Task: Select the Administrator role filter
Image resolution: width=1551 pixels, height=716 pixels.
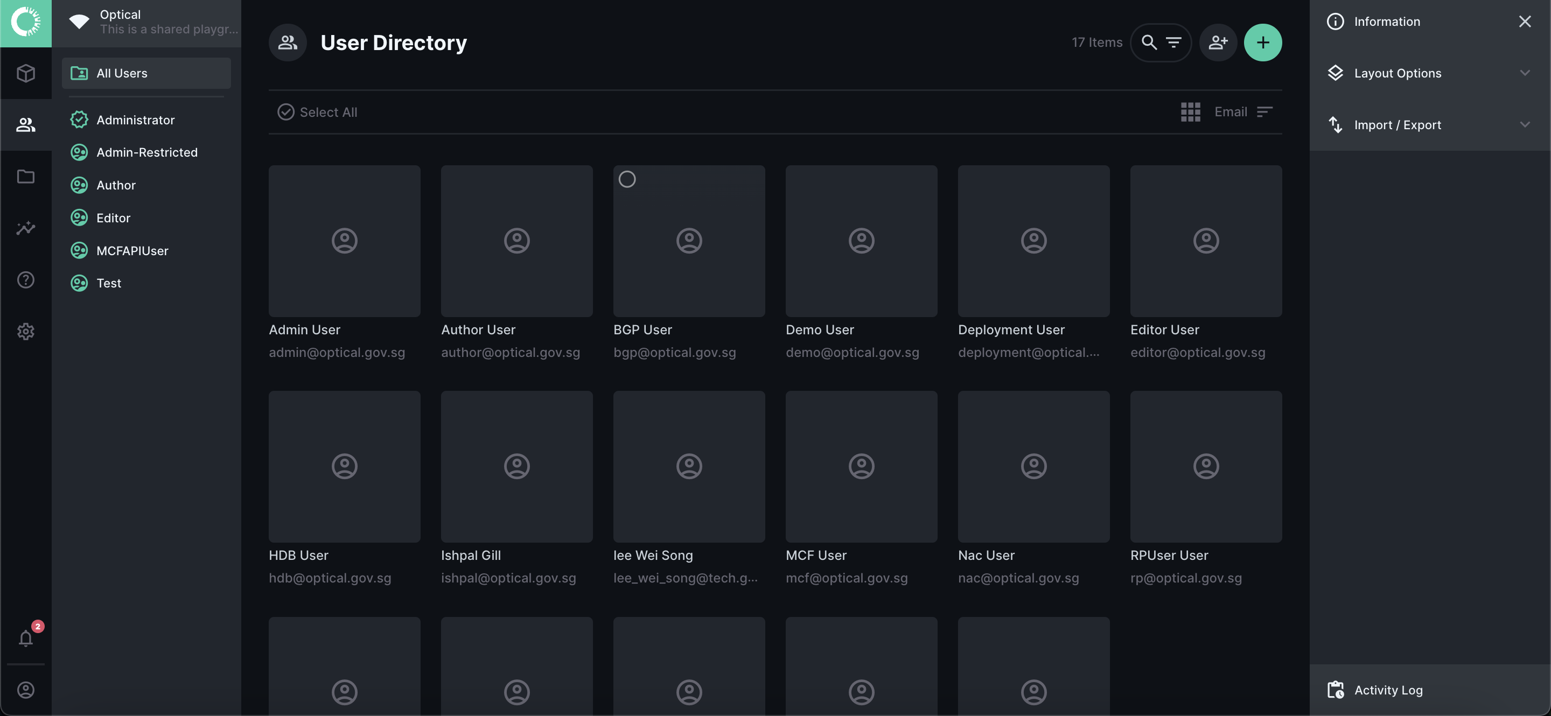Action: click(x=136, y=120)
